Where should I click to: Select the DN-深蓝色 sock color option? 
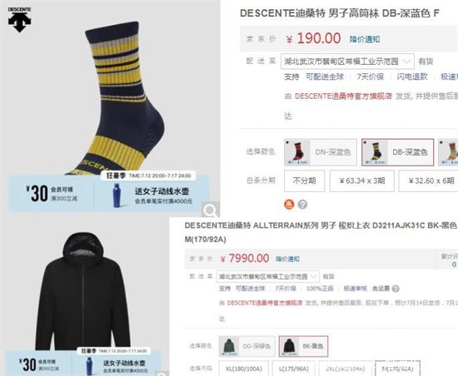321,152
